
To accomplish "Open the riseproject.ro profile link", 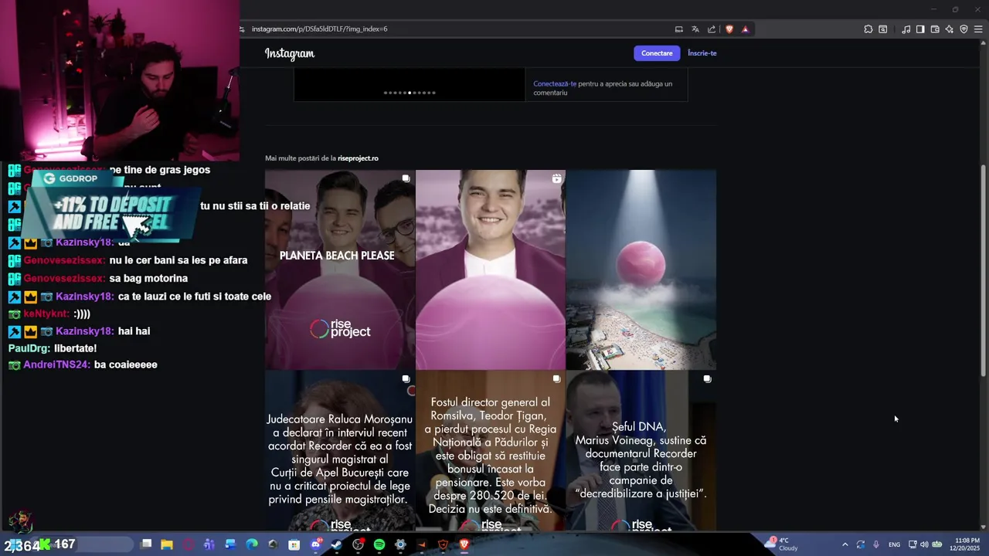I will coord(358,158).
